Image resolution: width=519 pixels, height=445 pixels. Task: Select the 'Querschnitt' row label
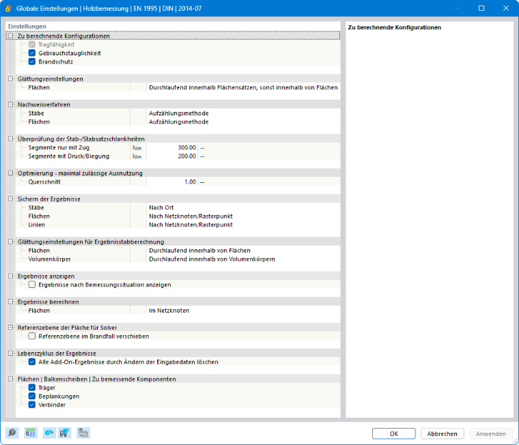pyautogui.click(x=44, y=182)
